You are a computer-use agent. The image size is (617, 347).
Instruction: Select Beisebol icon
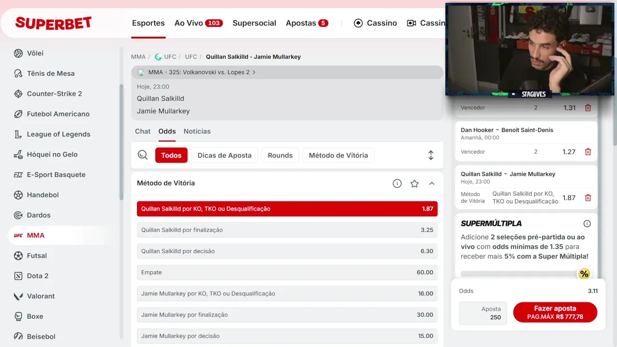[x=18, y=336]
